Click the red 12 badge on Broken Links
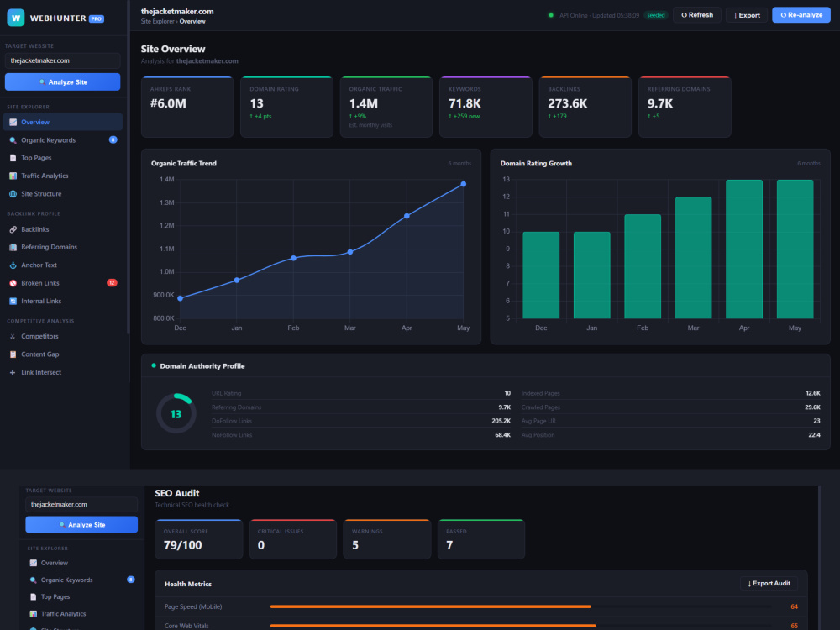 (x=112, y=283)
